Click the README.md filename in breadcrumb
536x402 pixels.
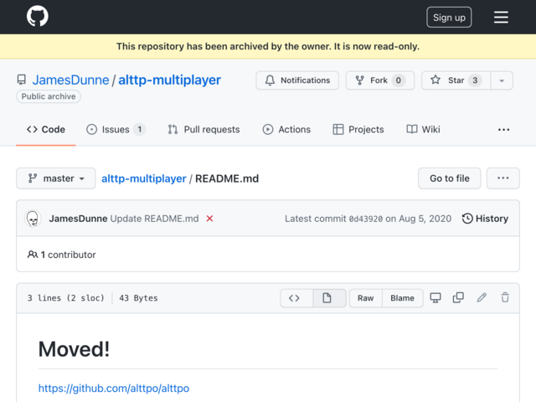[227, 178]
